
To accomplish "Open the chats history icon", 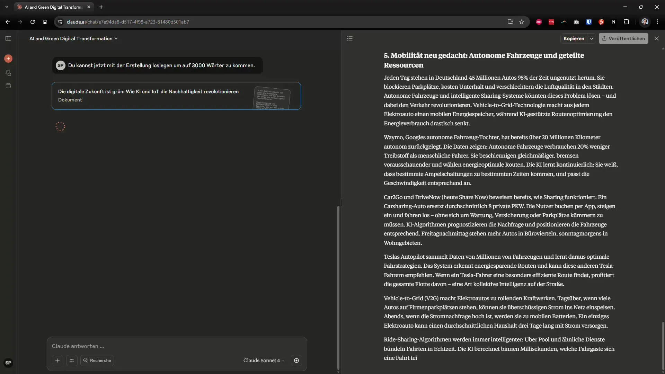I will 8,73.
